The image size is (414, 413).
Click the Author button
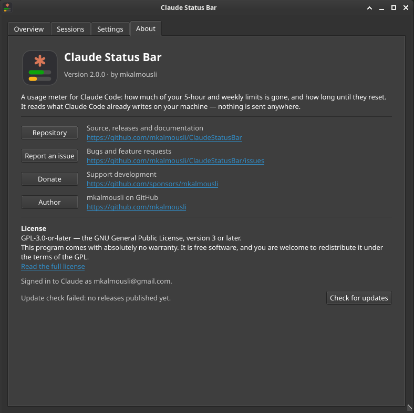point(49,202)
